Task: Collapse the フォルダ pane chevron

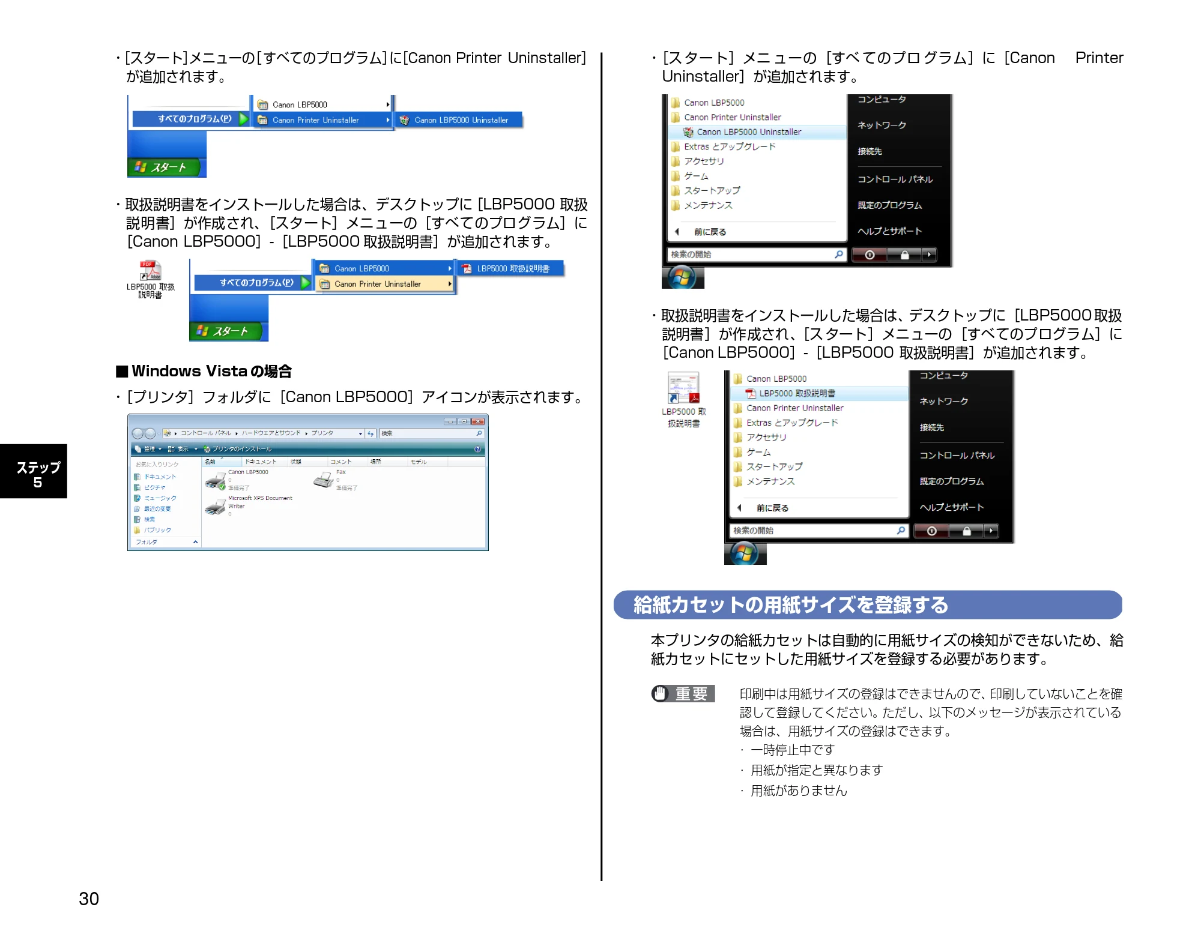Action: click(195, 542)
